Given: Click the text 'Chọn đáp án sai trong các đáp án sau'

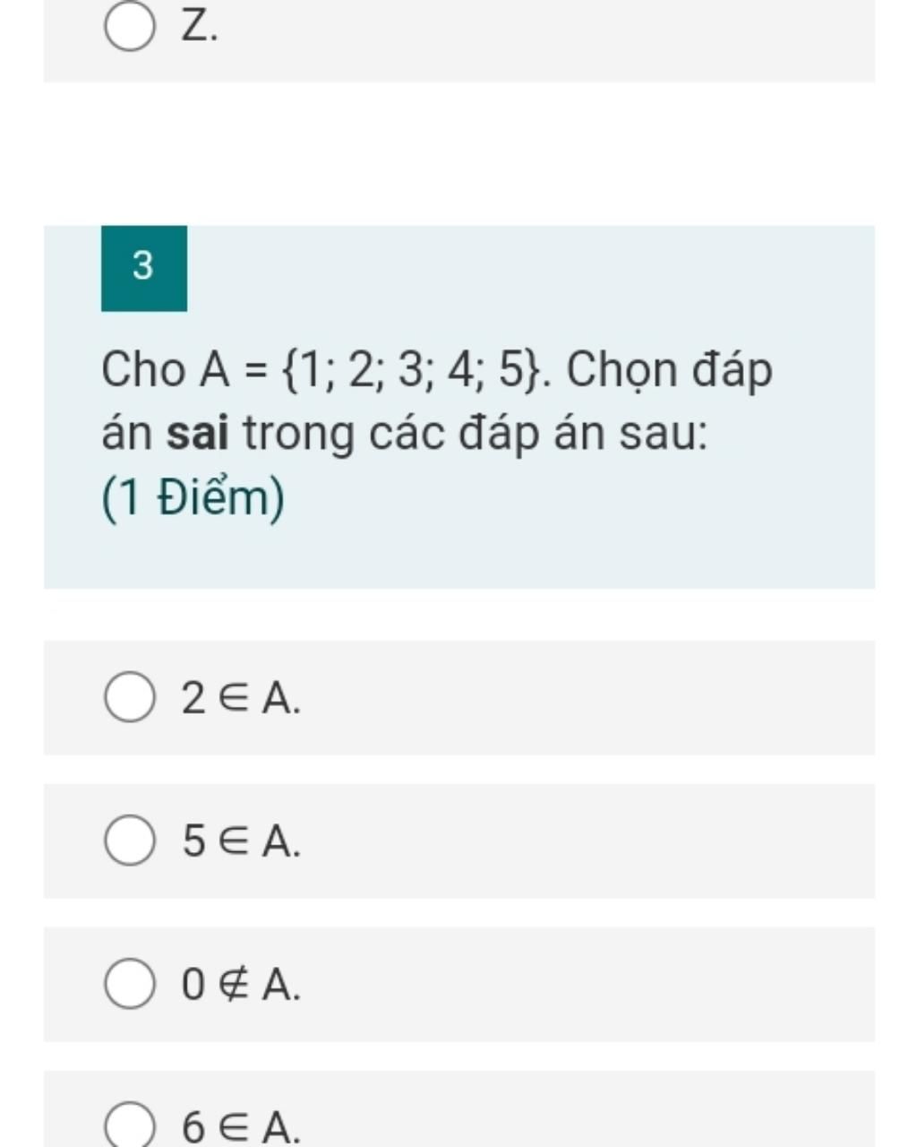Looking at the screenshot, I should pyautogui.click(x=437, y=401).
